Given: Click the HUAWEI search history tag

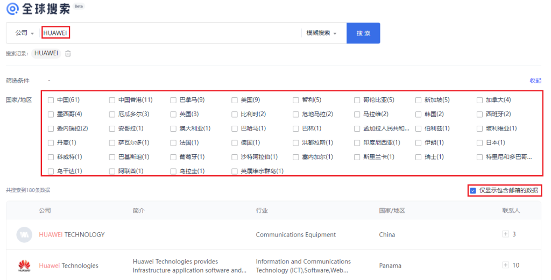Looking at the screenshot, I should pyautogui.click(x=46, y=53).
